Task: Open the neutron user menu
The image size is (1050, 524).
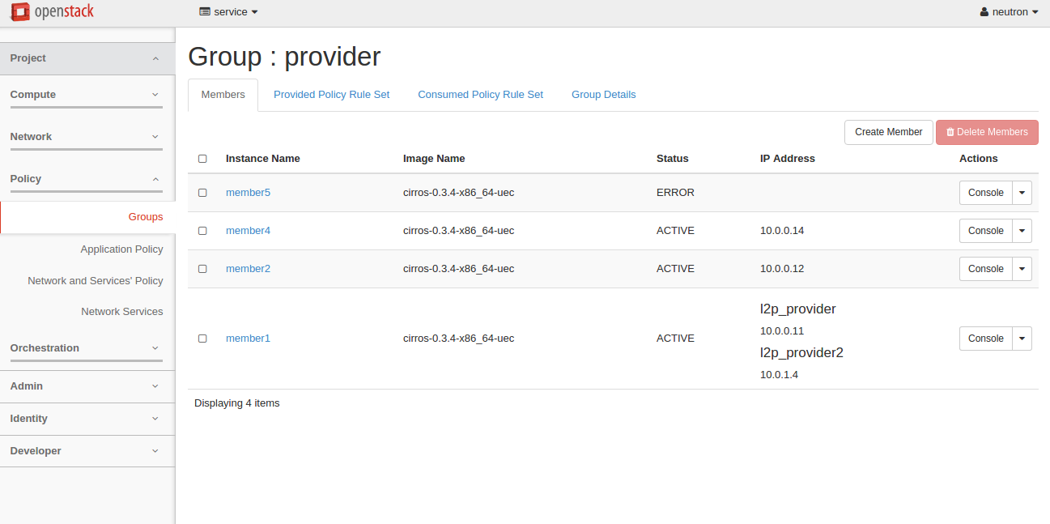Action: (1009, 12)
